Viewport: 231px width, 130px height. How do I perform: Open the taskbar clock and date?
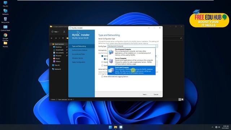pos(225,127)
